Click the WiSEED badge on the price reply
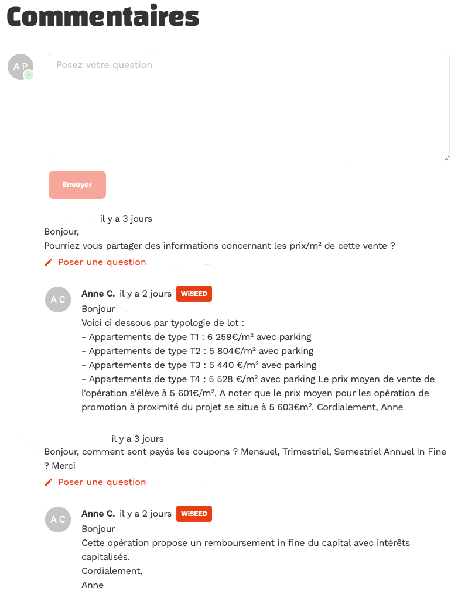Viewport: 458px width, 598px height. coord(194,294)
